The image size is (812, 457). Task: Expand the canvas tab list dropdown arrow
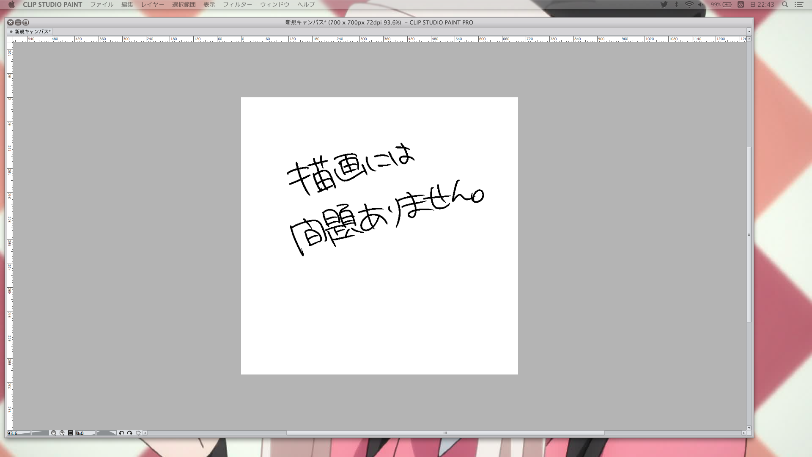click(749, 31)
